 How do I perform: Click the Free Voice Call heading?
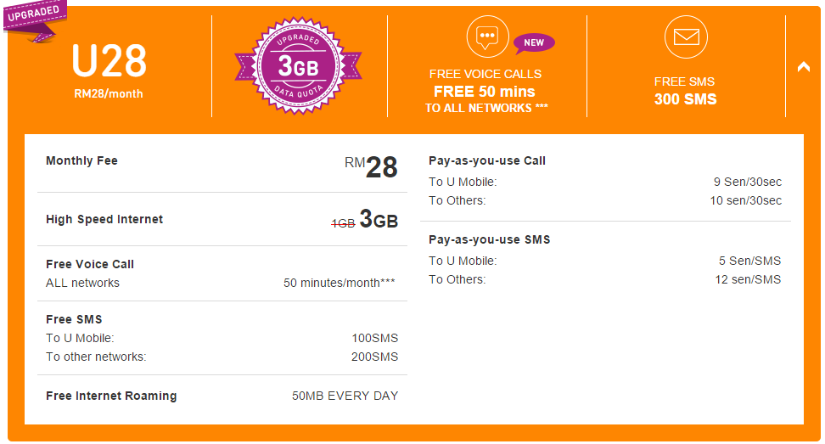[x=90, y=264]
